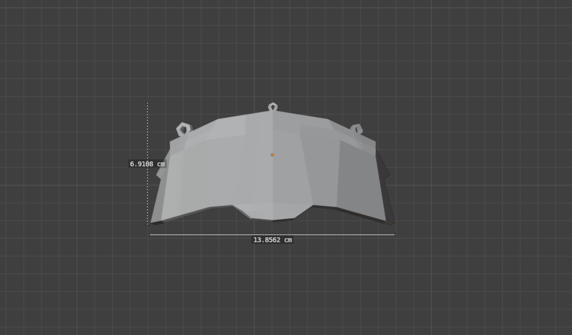Click the 6.9108 cm height label

pyautogui.click(x=147, y=164)
